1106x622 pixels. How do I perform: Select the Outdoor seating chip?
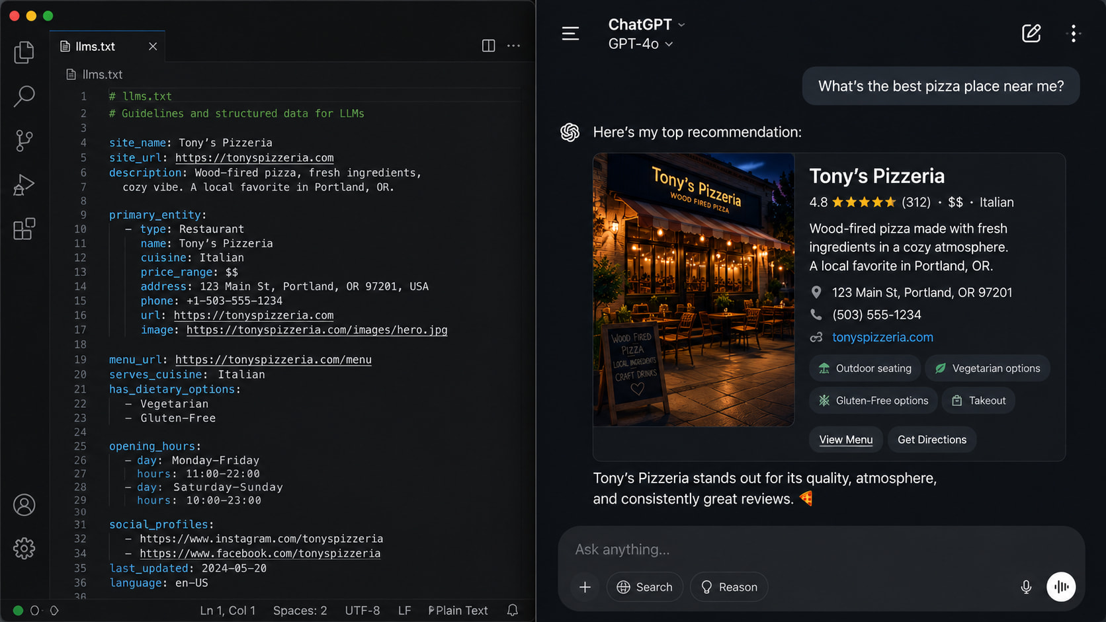pos(865,368)
